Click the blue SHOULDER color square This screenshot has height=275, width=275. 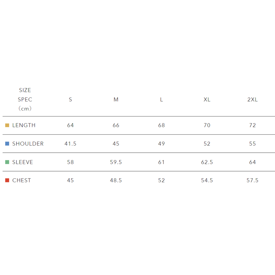(x=7, y=144)
